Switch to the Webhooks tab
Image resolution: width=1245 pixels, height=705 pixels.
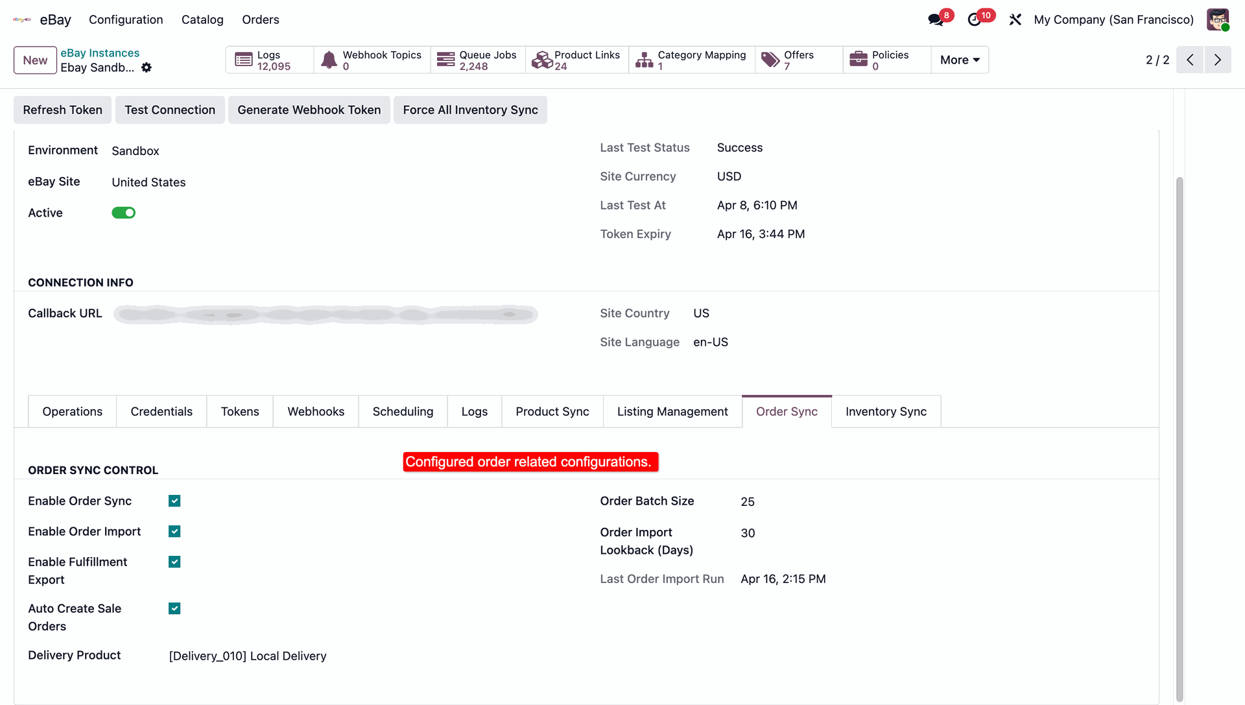[316, 411]
